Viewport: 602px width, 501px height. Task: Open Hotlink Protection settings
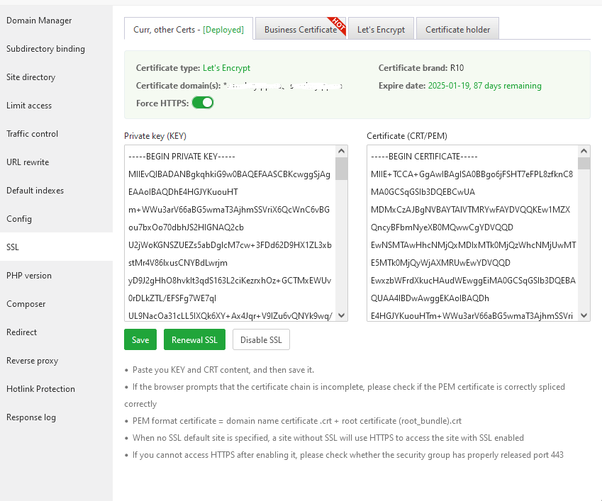point(40,389)
